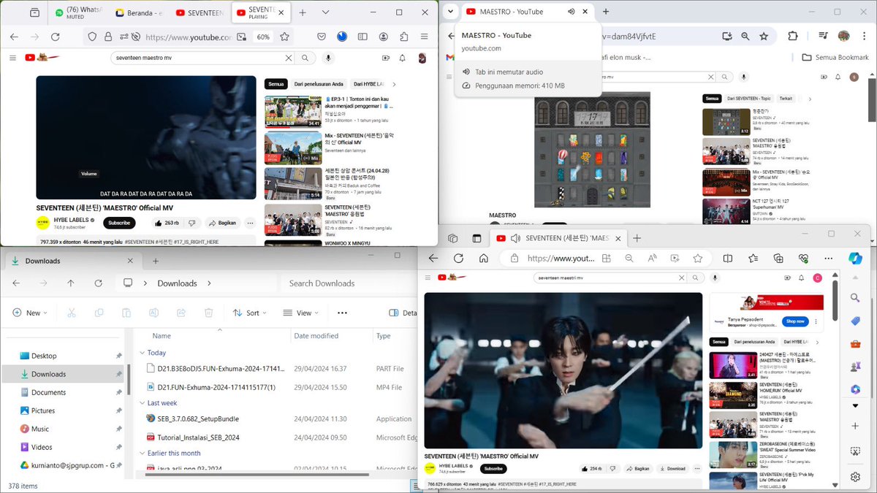877x493 pixels.
Task: Click Subscribe in the Firefox YouTube window
Action: point(119,223)
